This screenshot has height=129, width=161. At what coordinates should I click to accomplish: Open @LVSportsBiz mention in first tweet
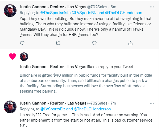tap(80, 13)
